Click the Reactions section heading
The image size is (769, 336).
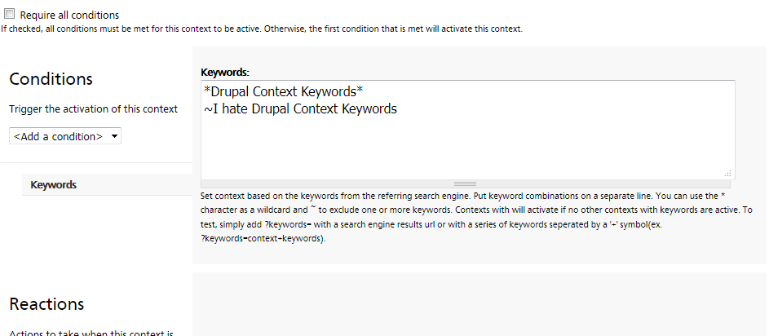[x=46, y=304]
